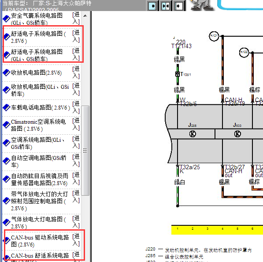Click the J533 component label in diagram
263x262 pixels.
pos(237,125)
